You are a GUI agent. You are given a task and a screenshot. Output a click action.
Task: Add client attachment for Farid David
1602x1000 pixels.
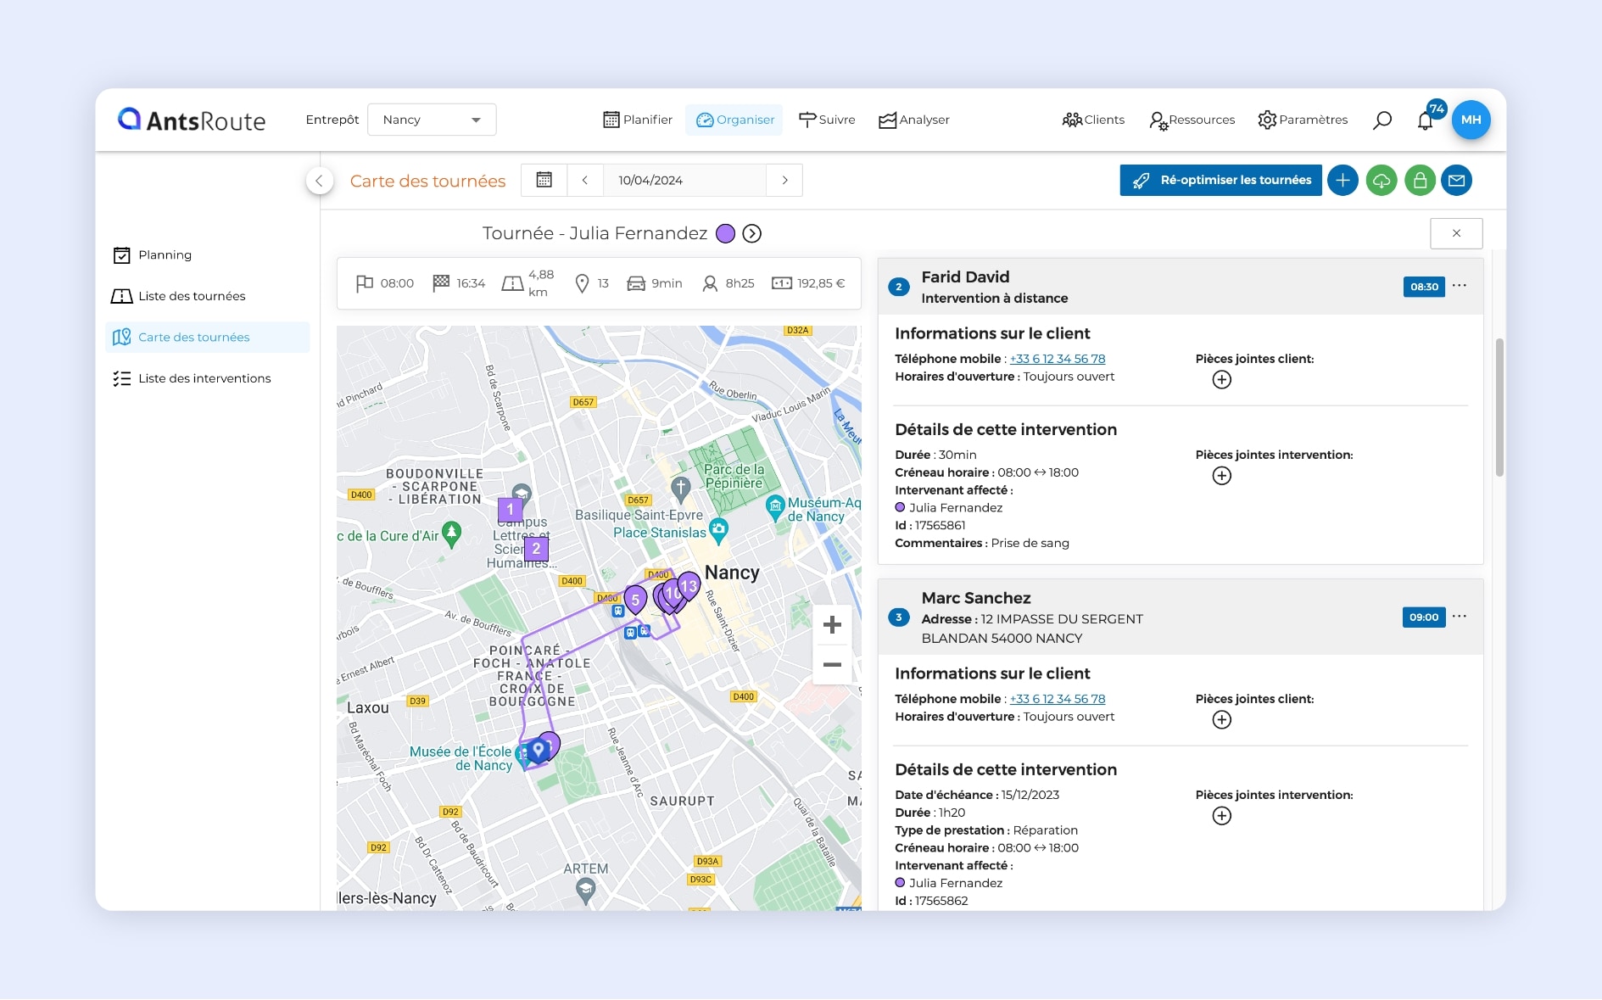[1221, 380]
